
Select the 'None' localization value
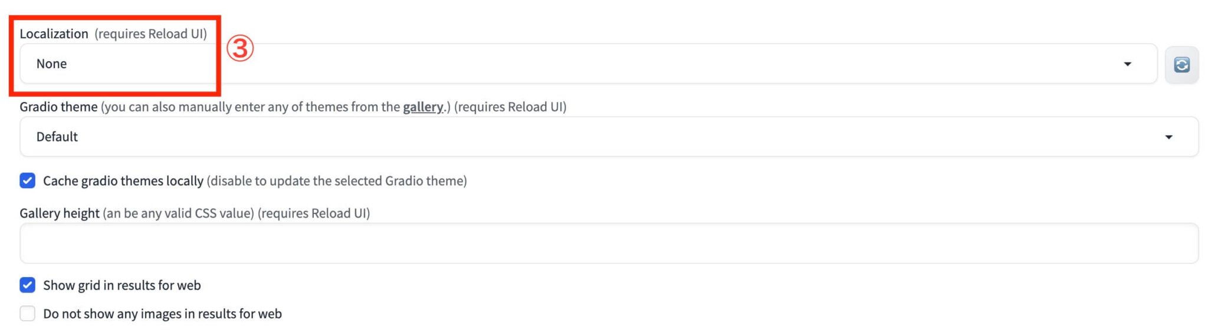click(52, 64)
